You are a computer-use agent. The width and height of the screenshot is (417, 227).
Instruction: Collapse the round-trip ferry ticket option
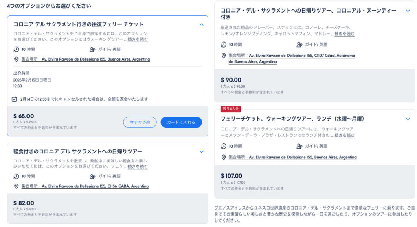click(x=201, y=24)
